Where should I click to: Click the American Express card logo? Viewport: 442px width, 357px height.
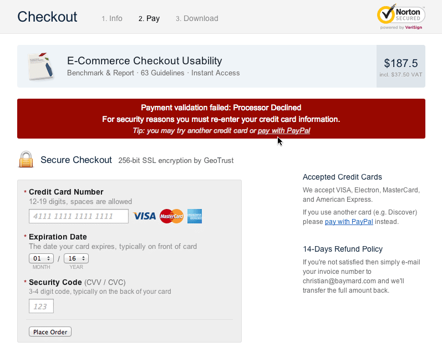coord(194,216)
